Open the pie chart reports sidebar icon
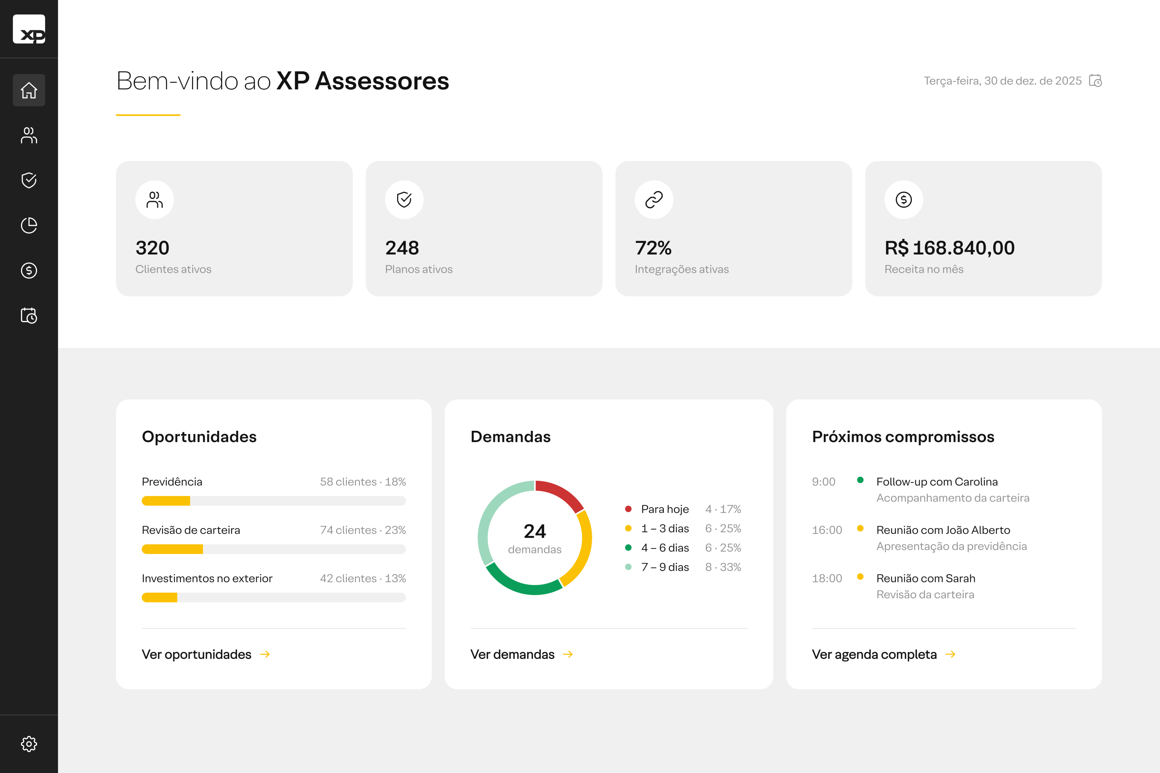 pyautogui.click(x=29, y=225)
